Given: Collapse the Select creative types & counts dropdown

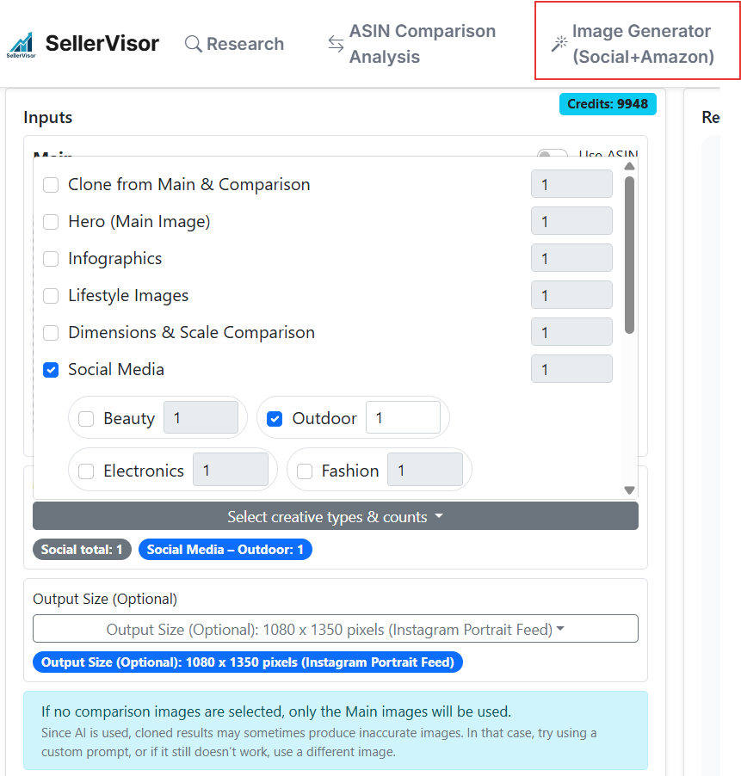Looking at the screenshot, I should click(335, 517).
